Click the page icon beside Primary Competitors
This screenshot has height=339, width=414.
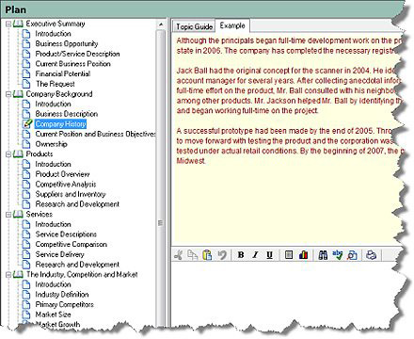26,304
